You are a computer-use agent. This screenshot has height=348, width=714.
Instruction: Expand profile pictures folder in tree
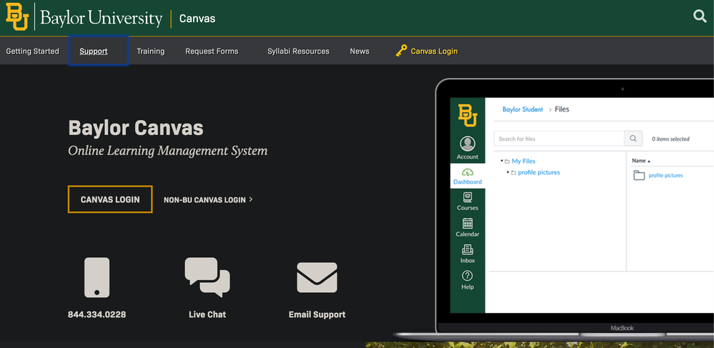pos(508,172)
